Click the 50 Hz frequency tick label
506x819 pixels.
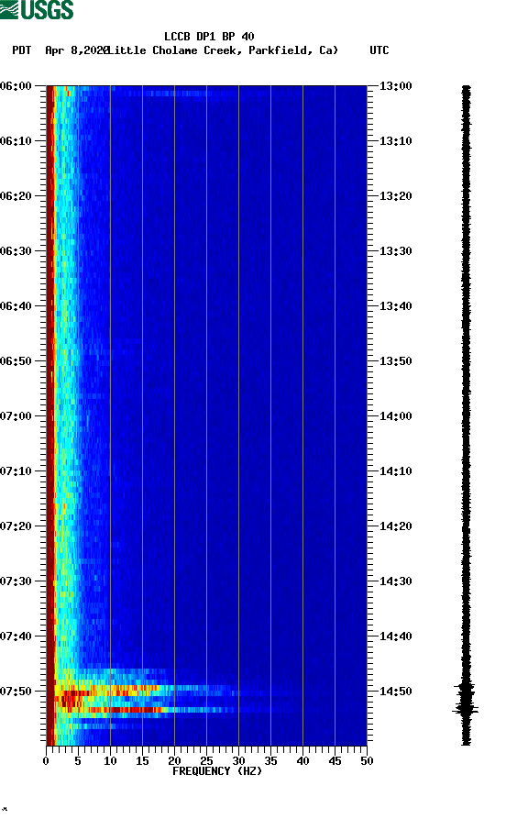(367, 761)
